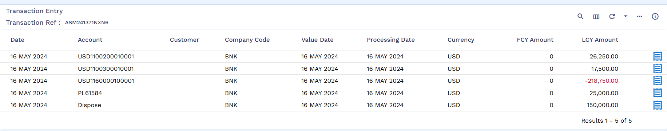Screen dimensions: 667x131
Task: Sort by the Account column header
Action: click(90, 40)
